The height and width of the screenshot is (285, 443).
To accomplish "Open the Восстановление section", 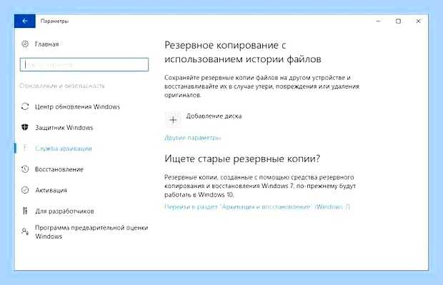I will click(x=59, y=169).
